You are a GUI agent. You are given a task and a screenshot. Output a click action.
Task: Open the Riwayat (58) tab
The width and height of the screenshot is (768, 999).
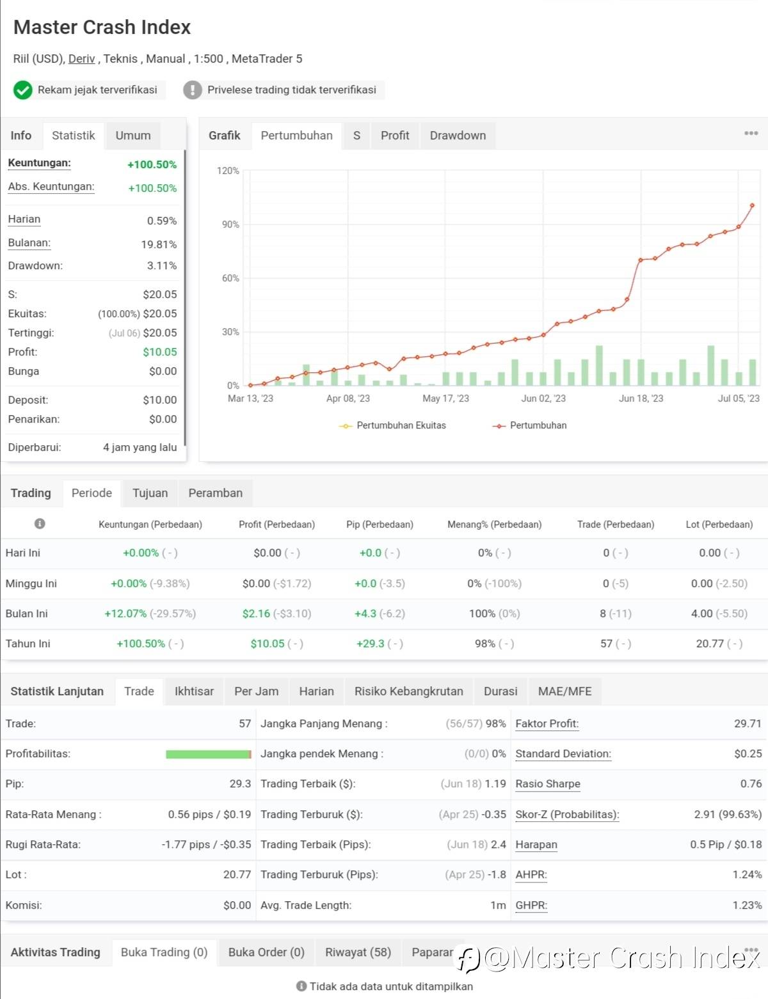point(358,952)
